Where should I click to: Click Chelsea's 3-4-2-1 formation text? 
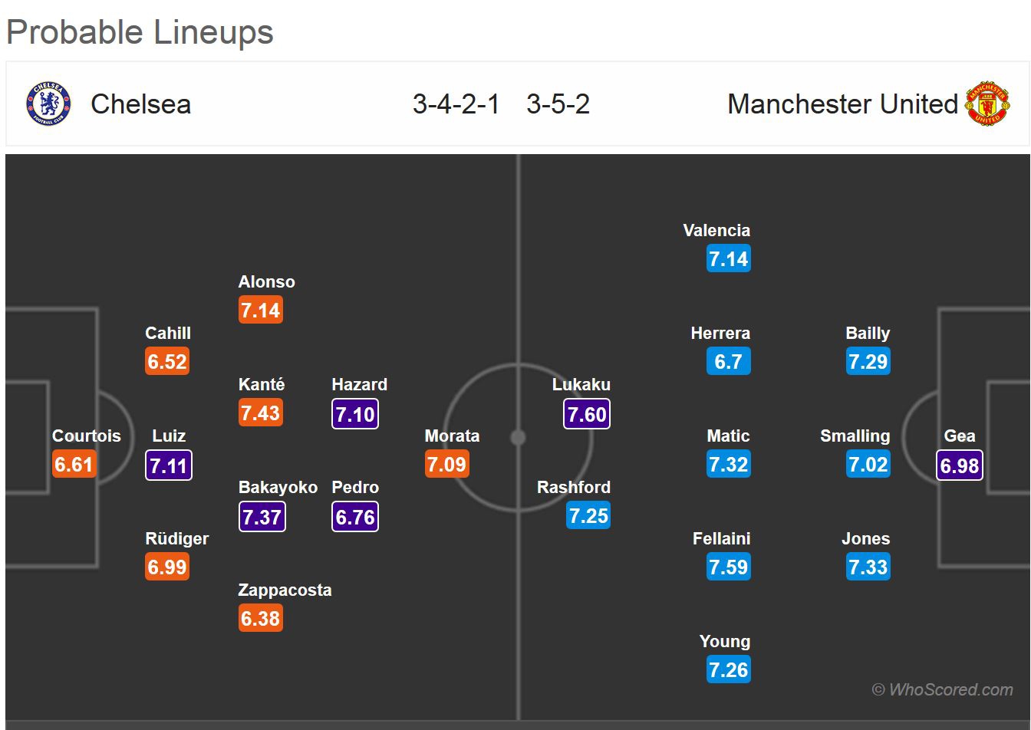pos(456,104)
